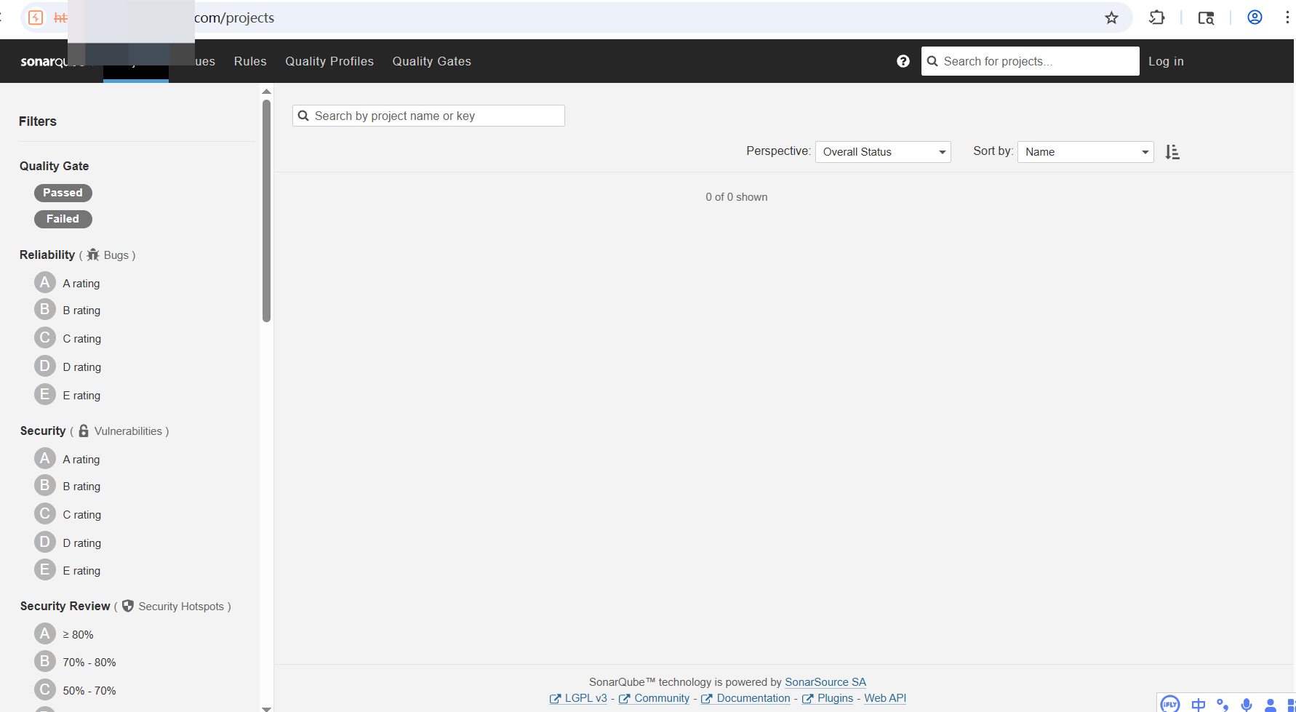Open the Sort by Name dropdown
The height and width of the screenshot is (712, 1296).
pos(1085,152)
